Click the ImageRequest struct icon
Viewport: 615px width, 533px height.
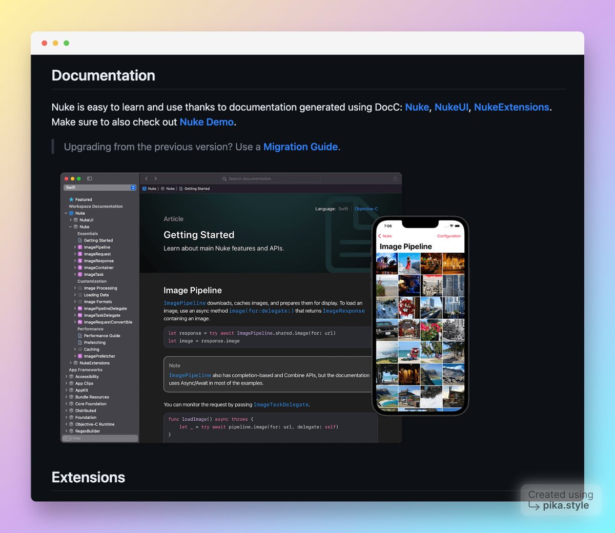tap(80, 254)
